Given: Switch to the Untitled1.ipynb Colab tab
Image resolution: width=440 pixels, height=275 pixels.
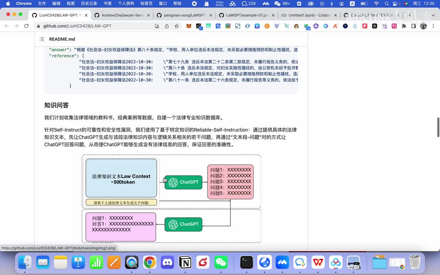Looking at the screenshot, I should coord(308,15).
